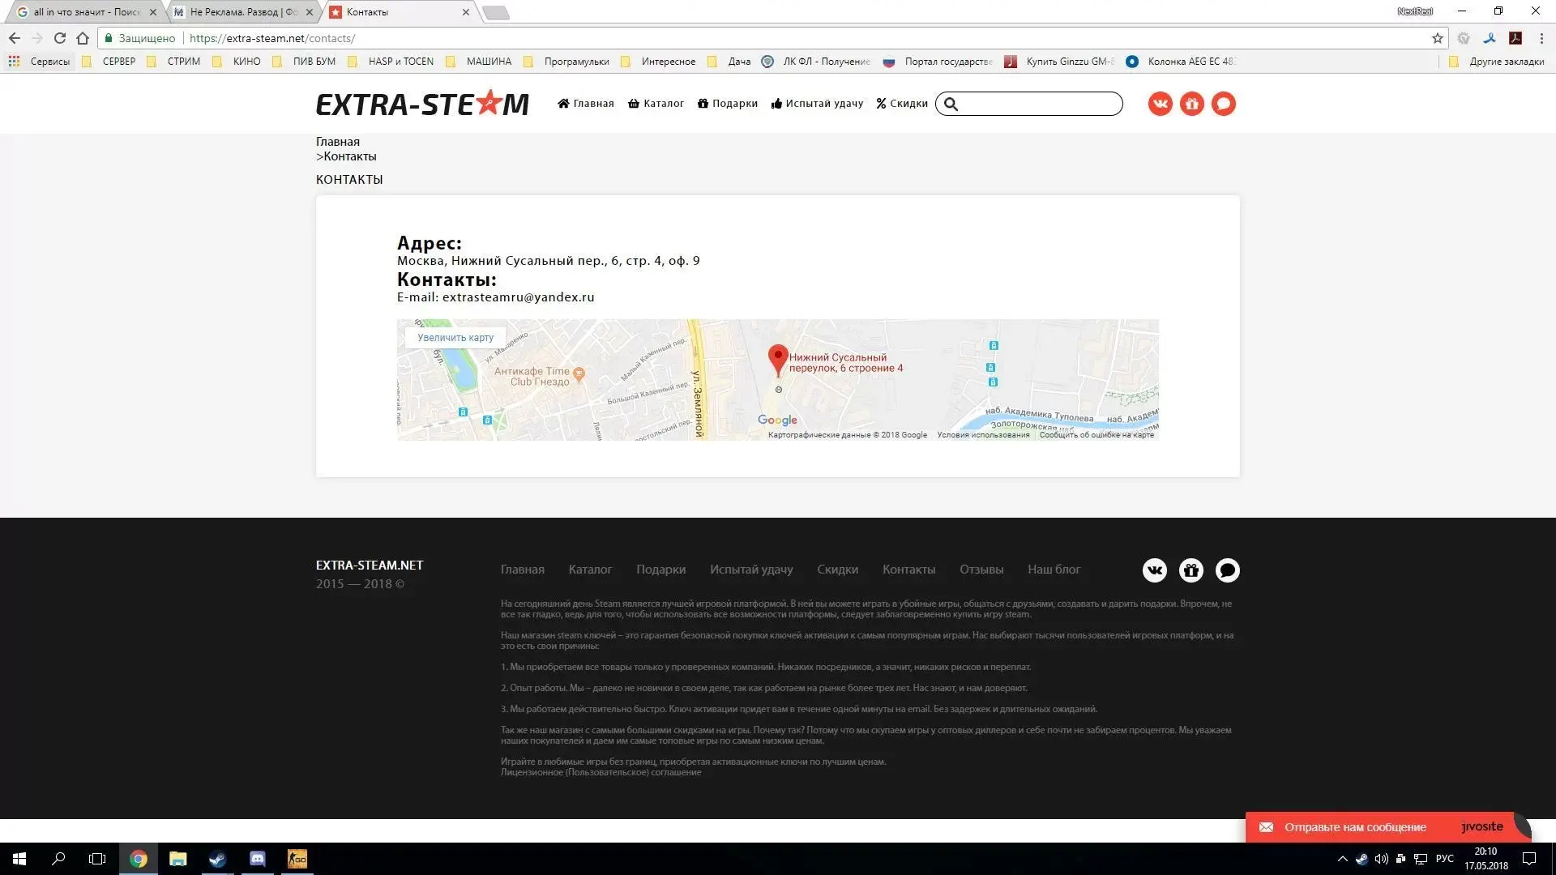Click the taskbar search icon
The image size is (1556, 875).
(x=58, y=859)
